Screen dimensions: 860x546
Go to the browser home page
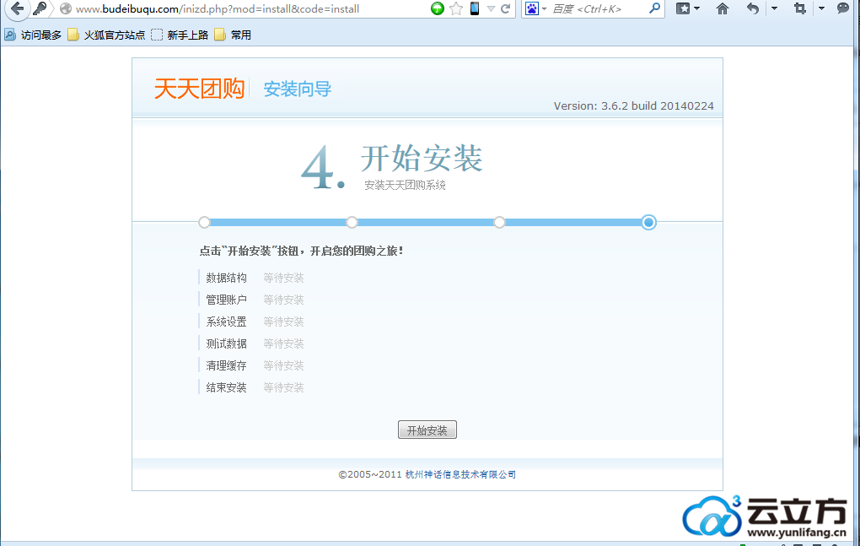(x=723, y=8)
